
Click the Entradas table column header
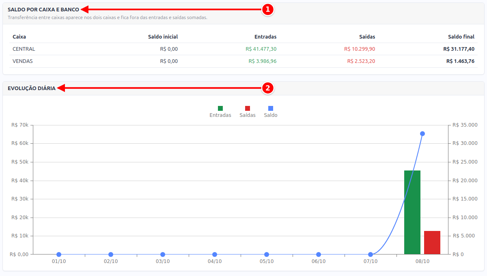coord(265,37)
